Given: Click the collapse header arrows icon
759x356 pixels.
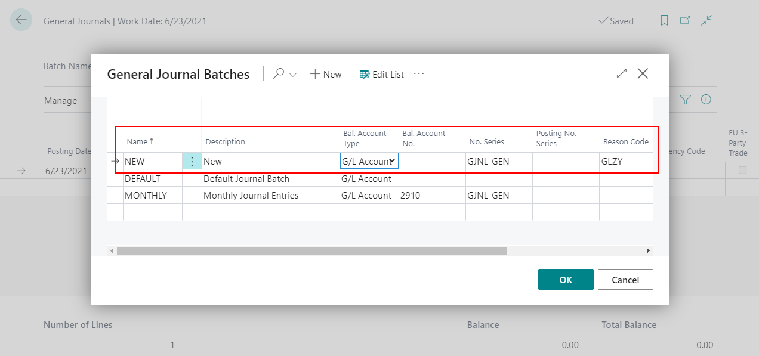Looking at the screenshot, I should [x=706, y=20].
